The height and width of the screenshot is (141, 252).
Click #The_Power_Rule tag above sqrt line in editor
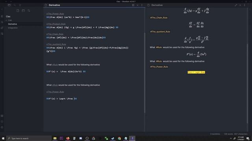click(x=55, y=92)
